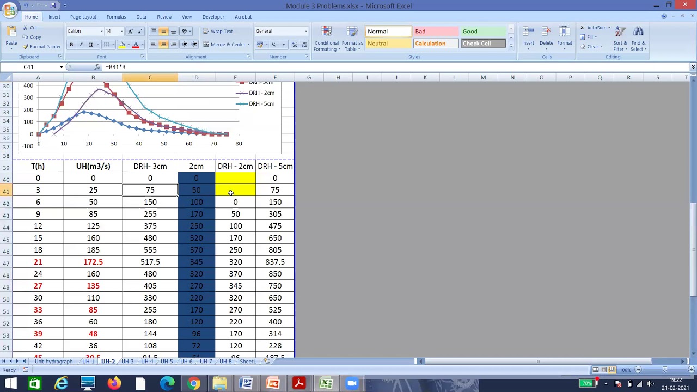Apply the Neutral cell style
This screenshot has height=392, width=697.
388,44
